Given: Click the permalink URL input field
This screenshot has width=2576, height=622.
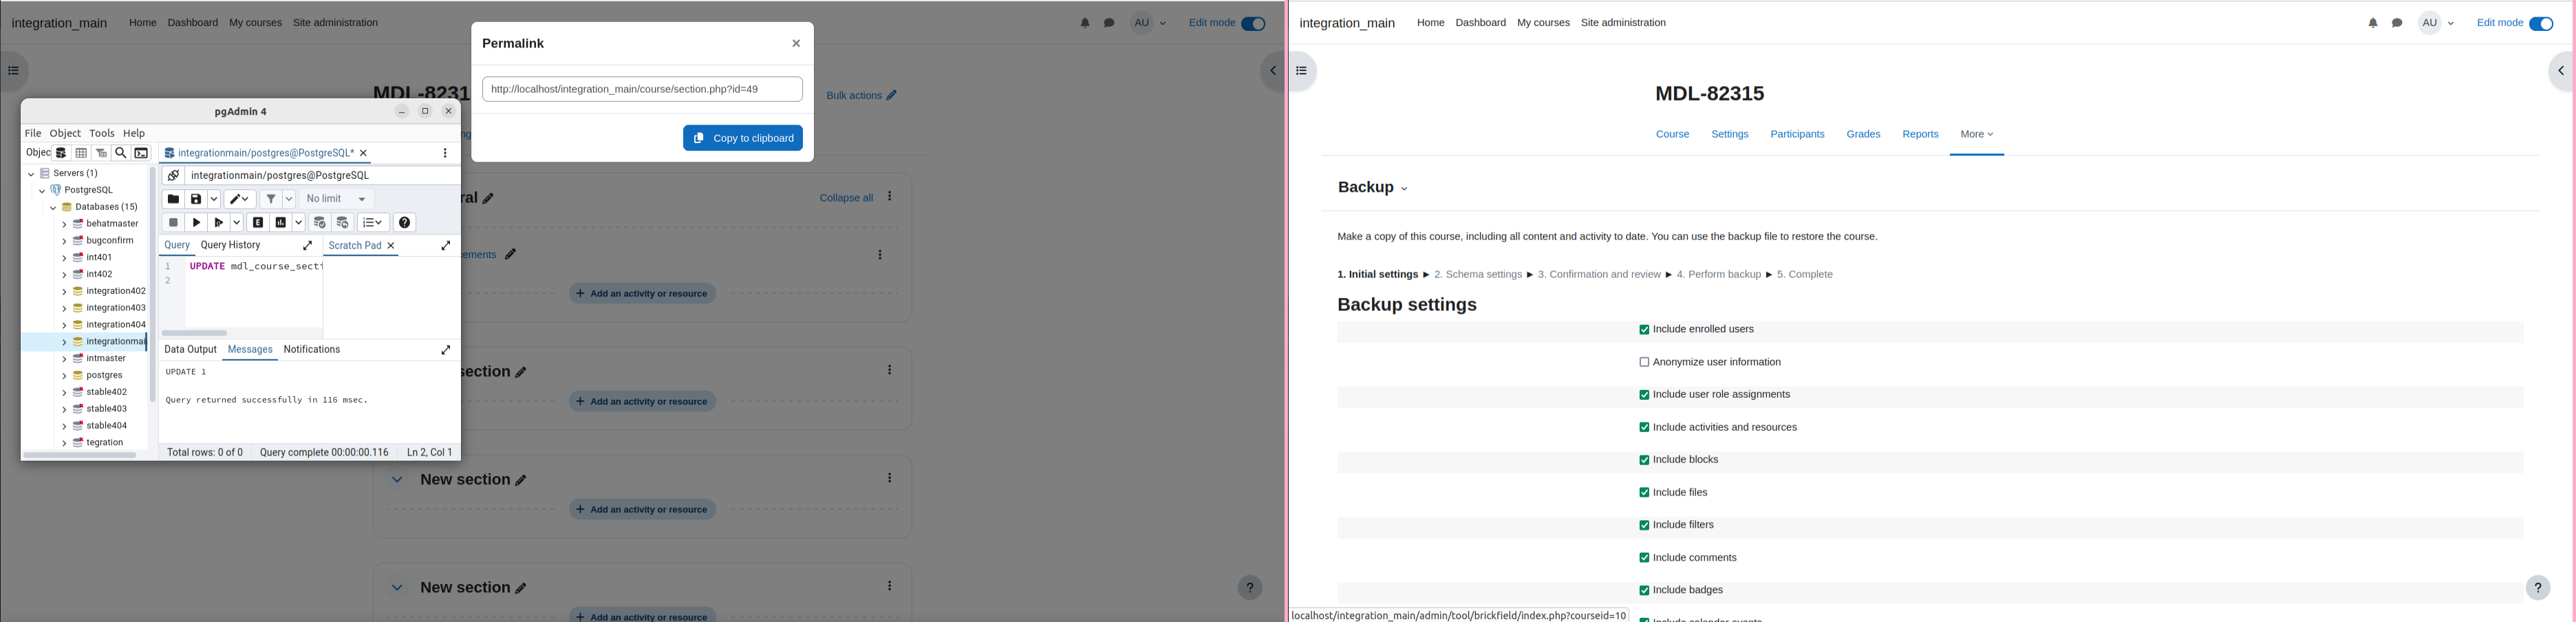Looking at the screenshot, I should point(642,89).
